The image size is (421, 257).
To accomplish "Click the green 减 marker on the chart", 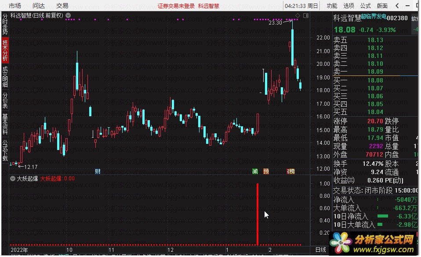I will [x=255, y=171].
